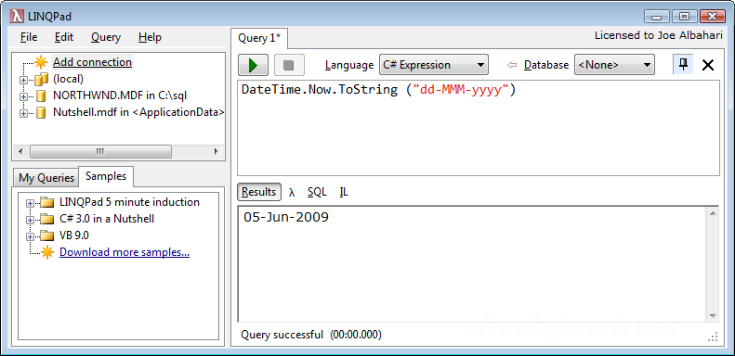Click Download more samples link
Screen dimensions: 735x356
(125, 252)
